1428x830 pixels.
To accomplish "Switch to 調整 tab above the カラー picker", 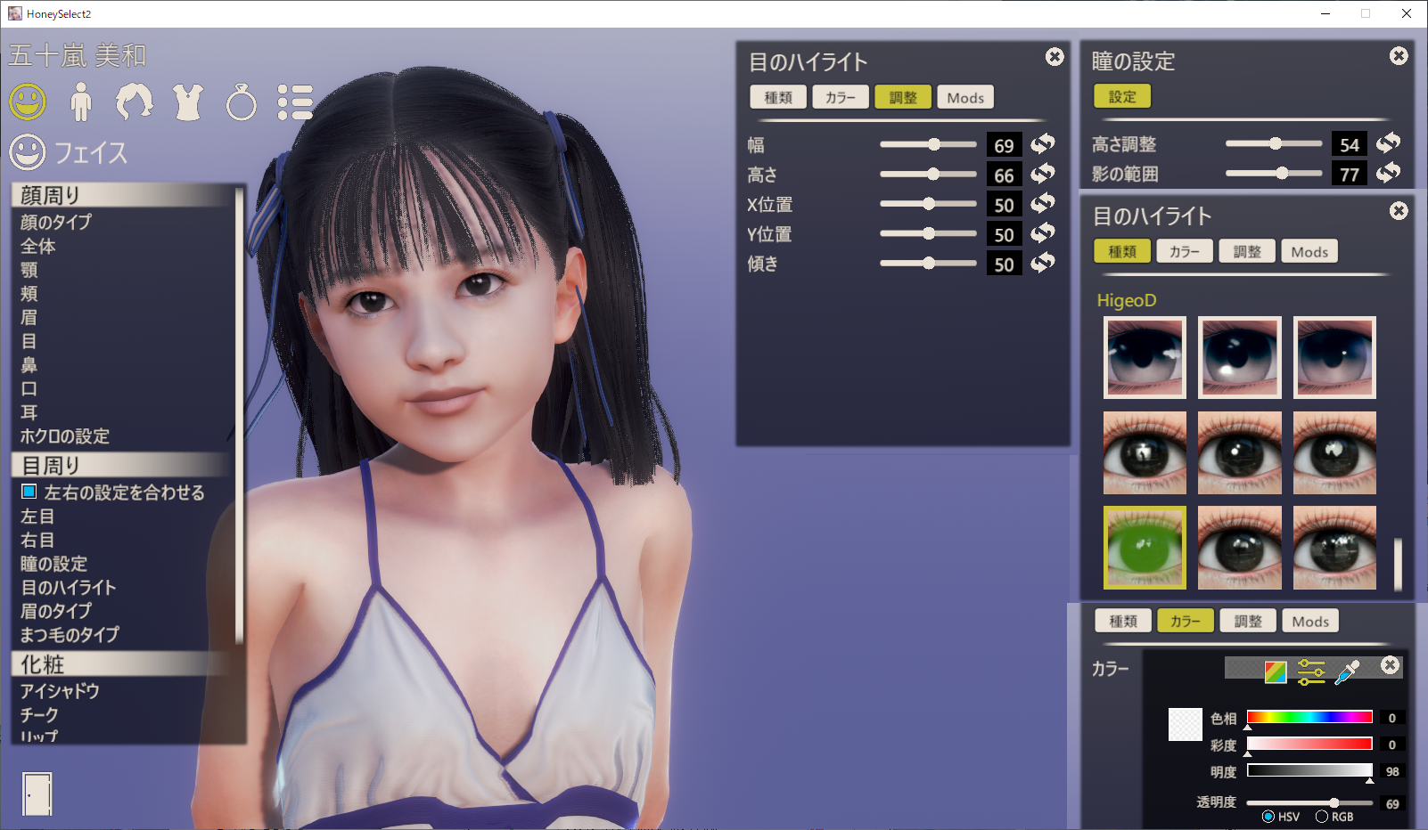I will click(x=1248, y=621).
